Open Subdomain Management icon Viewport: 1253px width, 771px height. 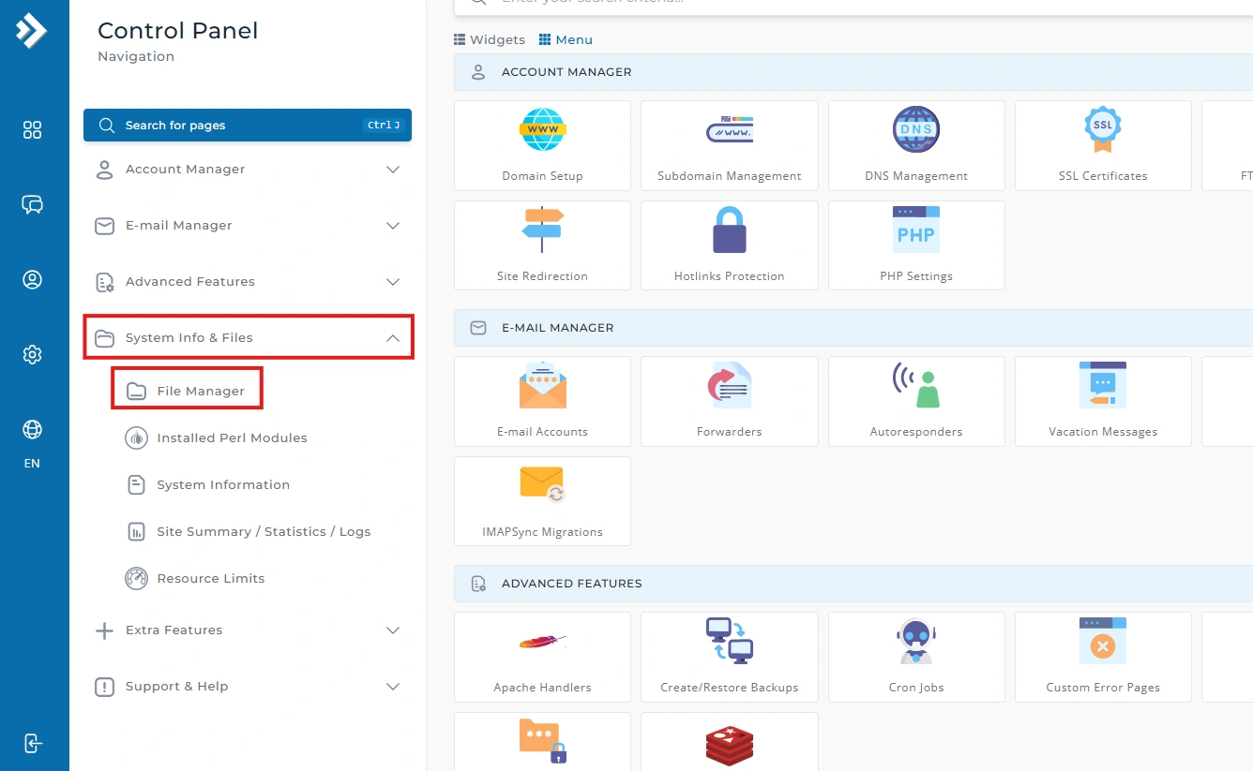coord(730,129)
